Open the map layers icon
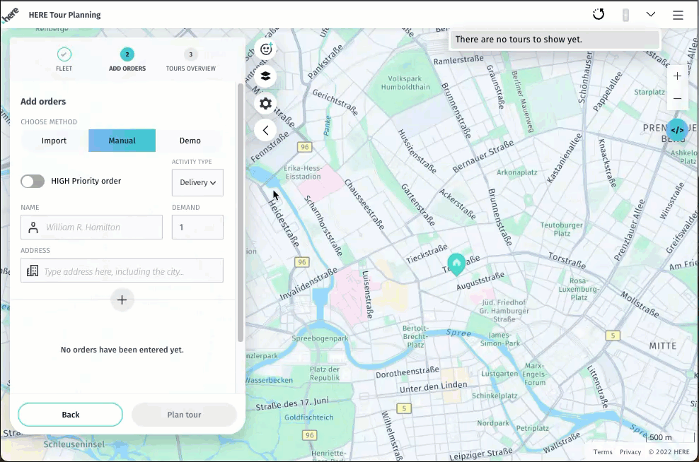 click(x=266, y=76)
